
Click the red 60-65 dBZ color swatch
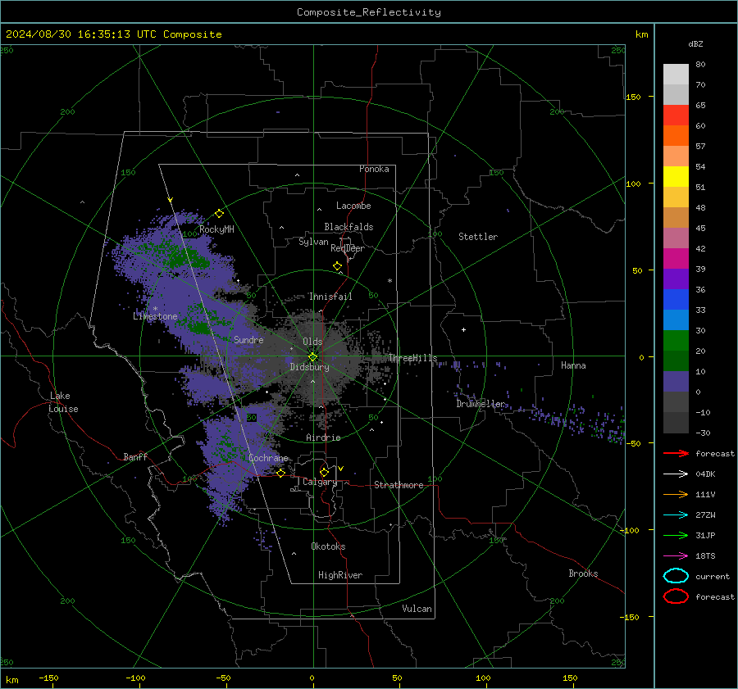[676, 116]
